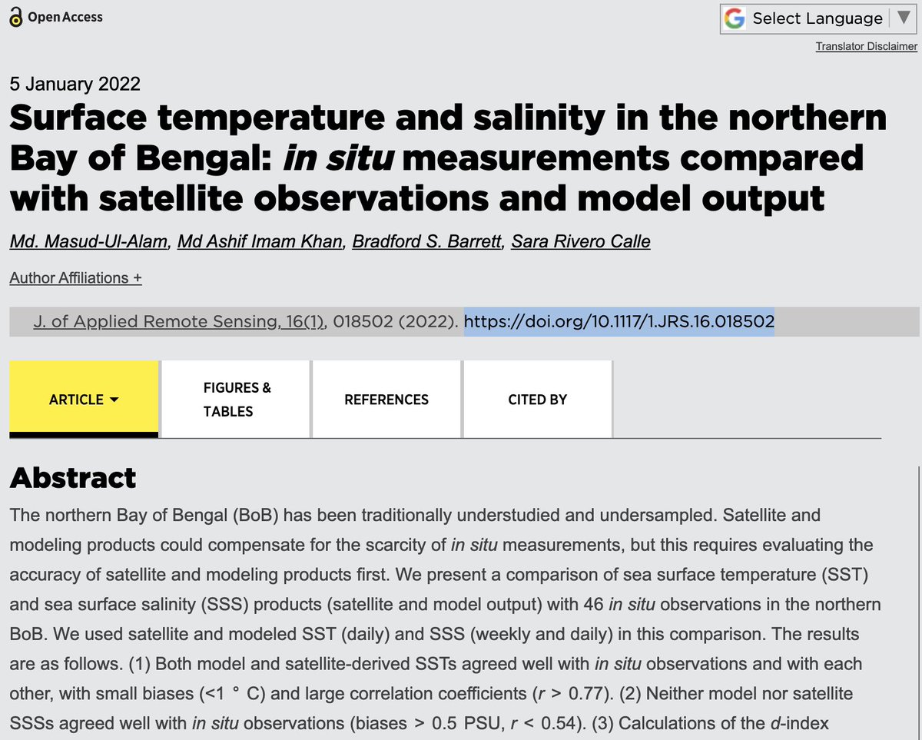View author Bradford S. Barrett's page
Image resolution: width=922 pixels, height=740 pixels.
click(x=427, y=242)
